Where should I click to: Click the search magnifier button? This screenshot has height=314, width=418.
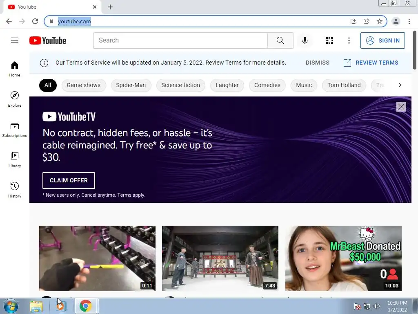coord(280,40)
